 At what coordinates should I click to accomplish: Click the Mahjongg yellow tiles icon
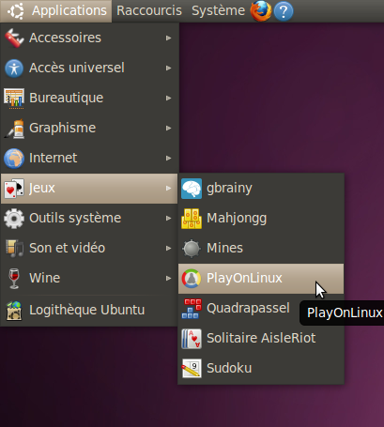pos(192,219)
